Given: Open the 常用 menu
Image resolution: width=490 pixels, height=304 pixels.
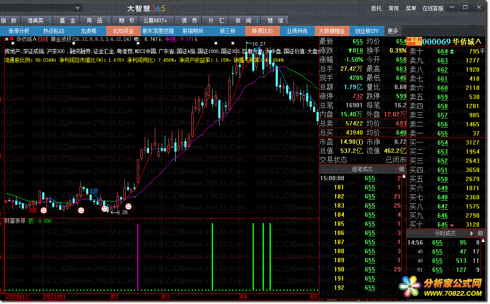Looking at the screenshot, I should point(393,8).
